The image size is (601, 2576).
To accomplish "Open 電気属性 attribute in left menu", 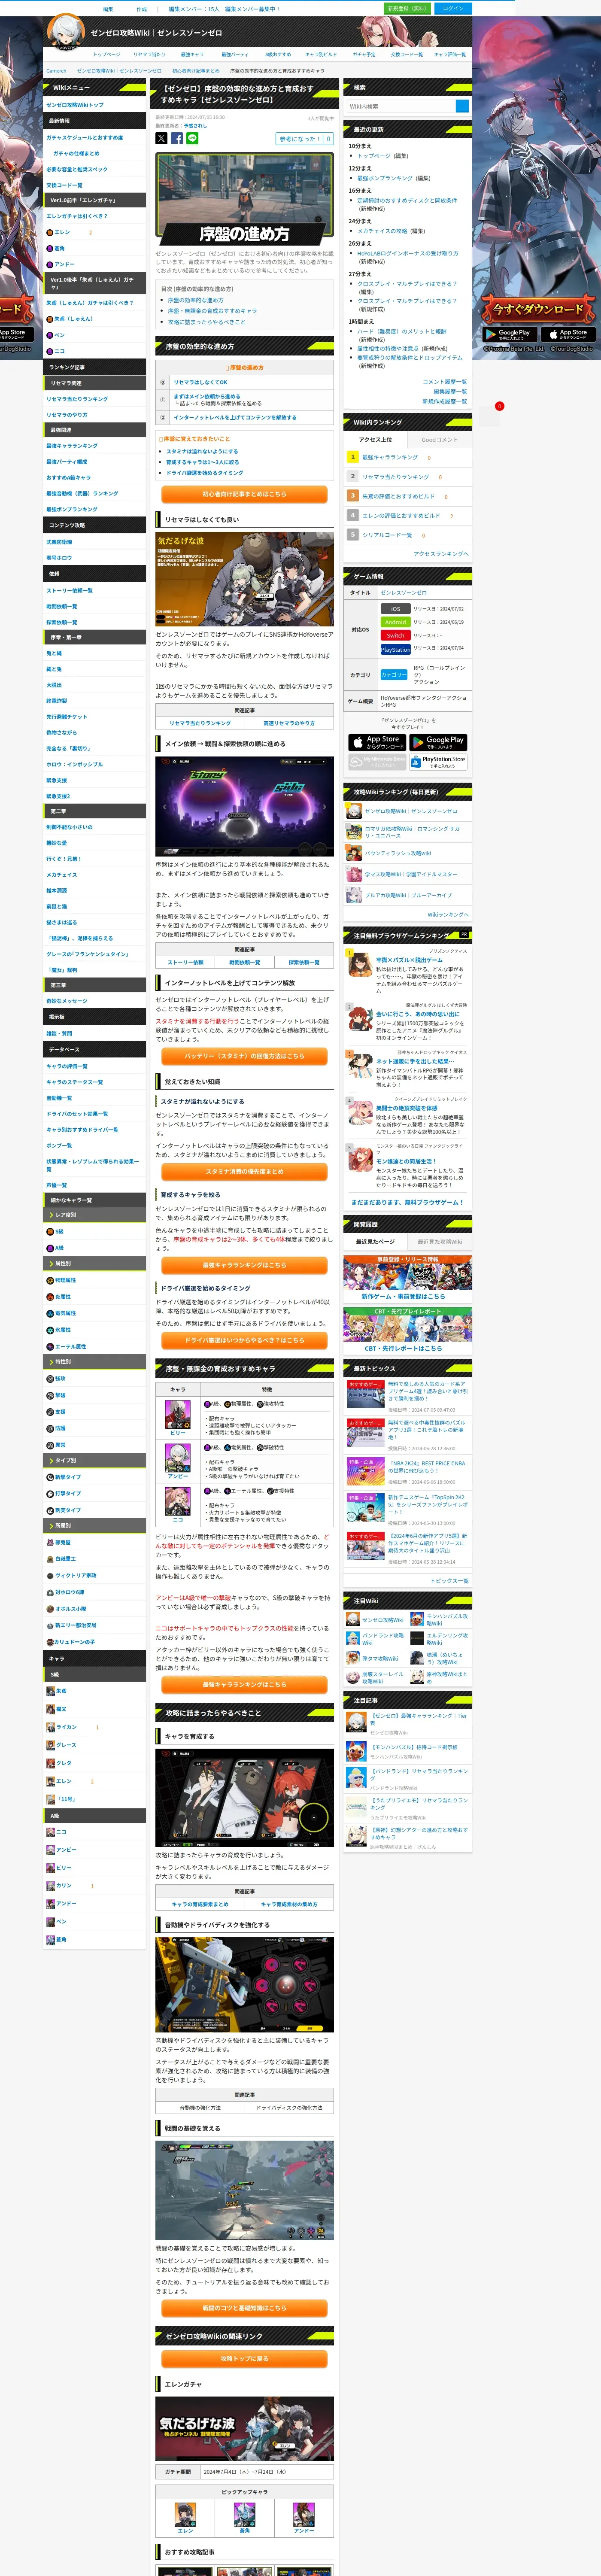I will point(60,1313).
